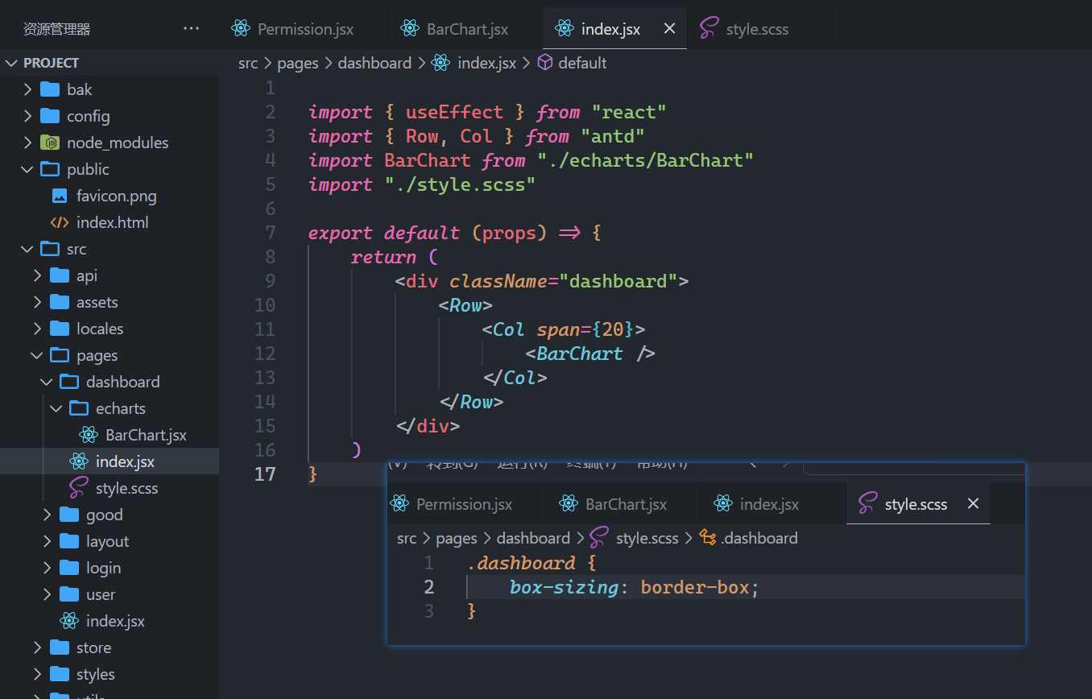Click the useEffect import identifier
The height and width of the screenshot is (699, 1092).
click(454, 112)
